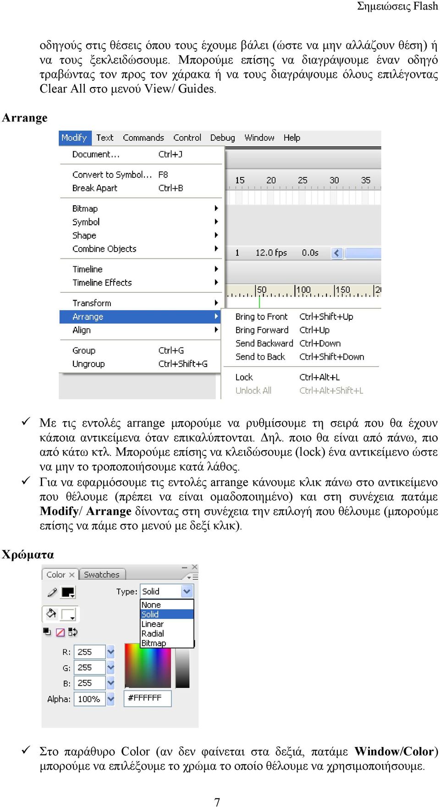Choose Bring to Front

(x=301, y=317)
